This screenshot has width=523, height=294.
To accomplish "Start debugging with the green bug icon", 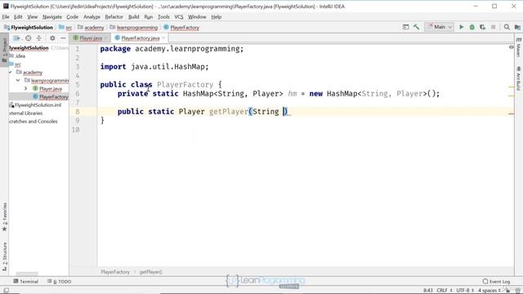I will click(x=472, y=27).
